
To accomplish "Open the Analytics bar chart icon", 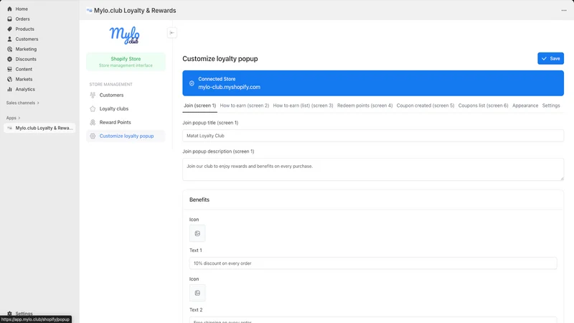I will pyautogui.click(x=9, y=89).
